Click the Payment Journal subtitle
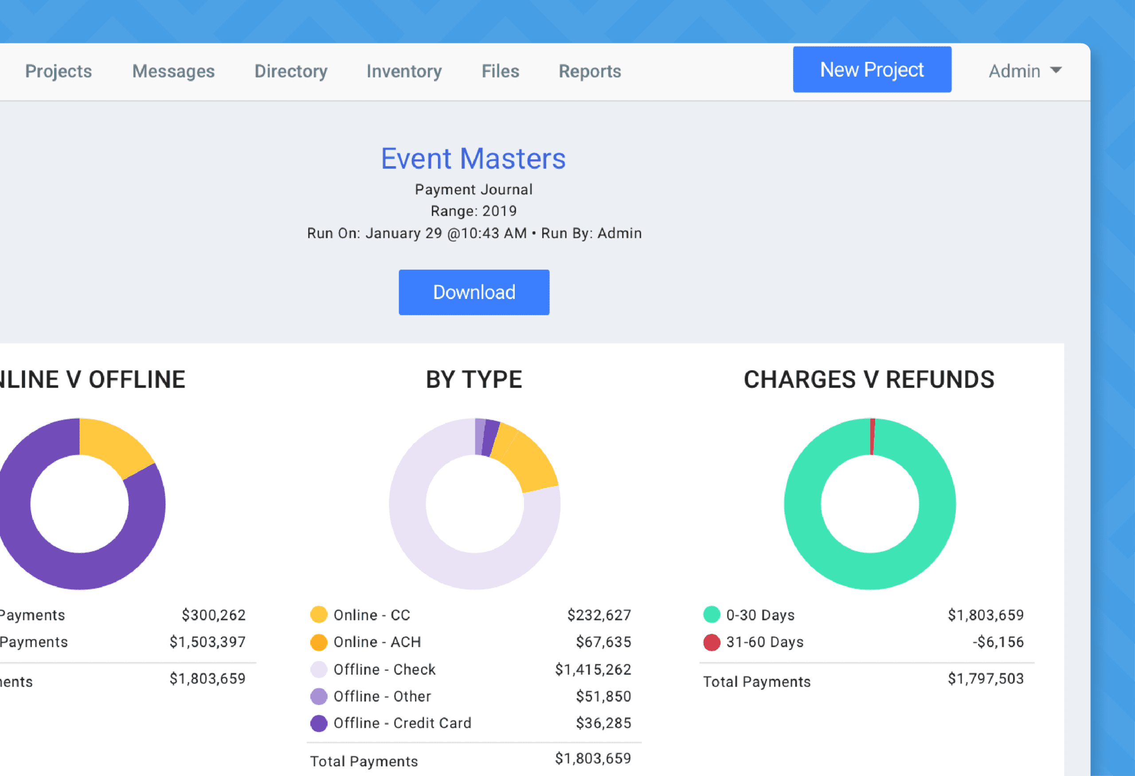This screenshot has width=1135, height=776. tap(474, 190)
